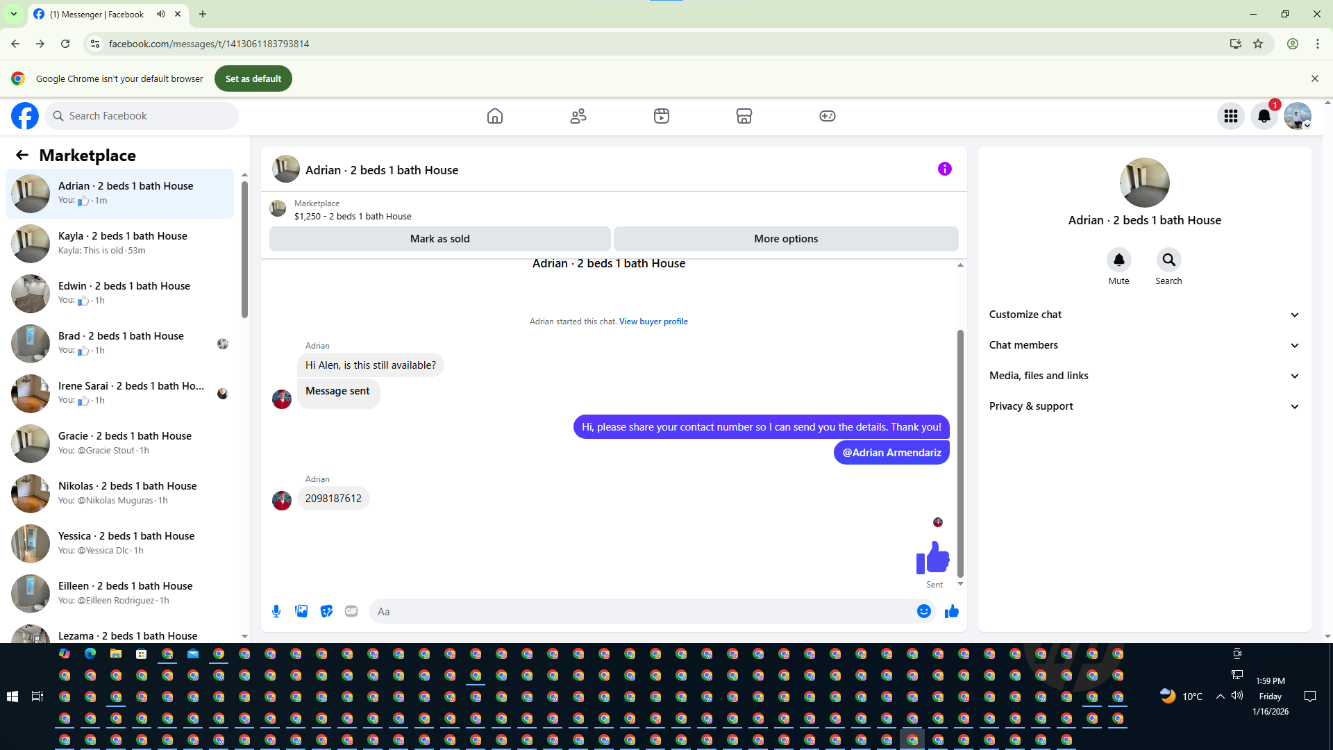Open the GIF picker icon
The height and width of the screenshot is (750, 1333).
pos(351,611)
